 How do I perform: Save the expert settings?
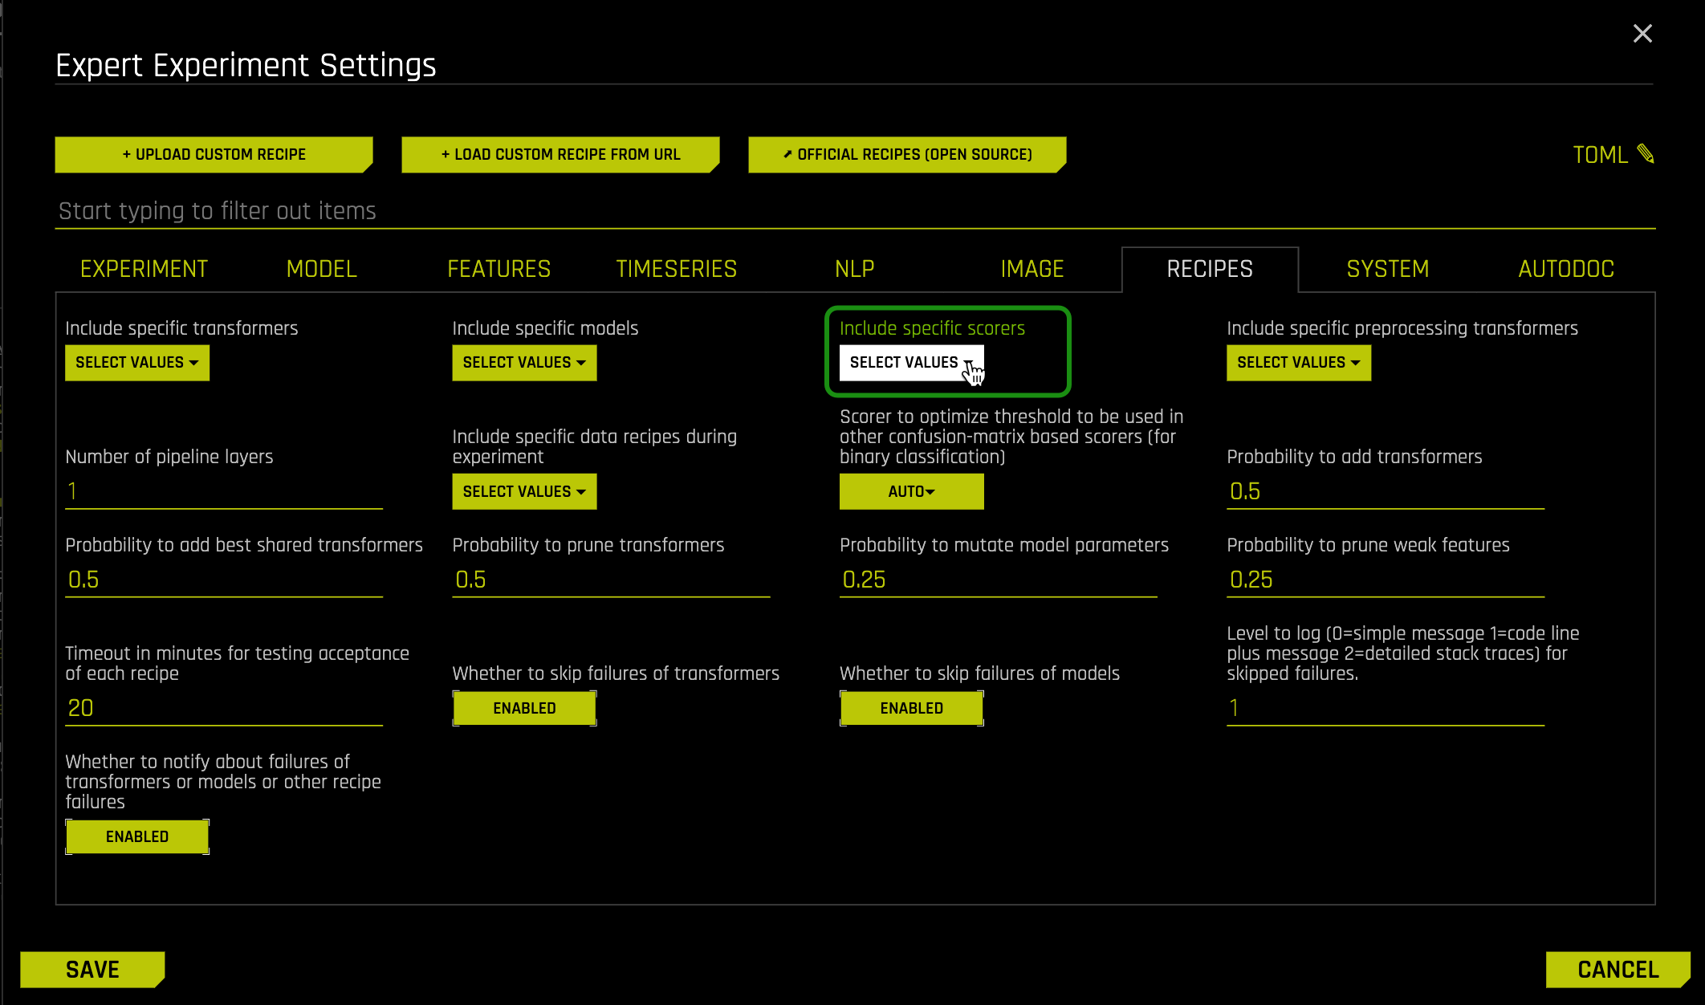[92, 970]
